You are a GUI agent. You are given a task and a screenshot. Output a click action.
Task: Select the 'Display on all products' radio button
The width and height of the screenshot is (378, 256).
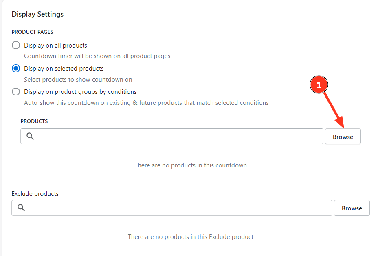click(x=16, y=45)
